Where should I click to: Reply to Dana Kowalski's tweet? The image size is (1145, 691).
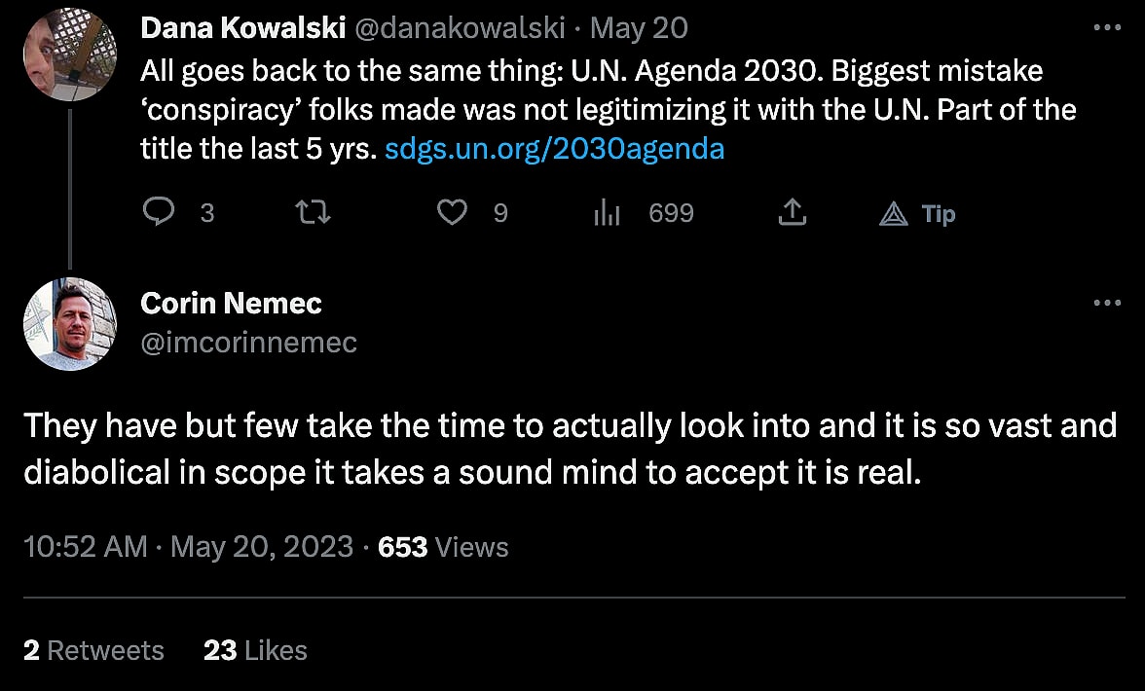click(158, 212)
